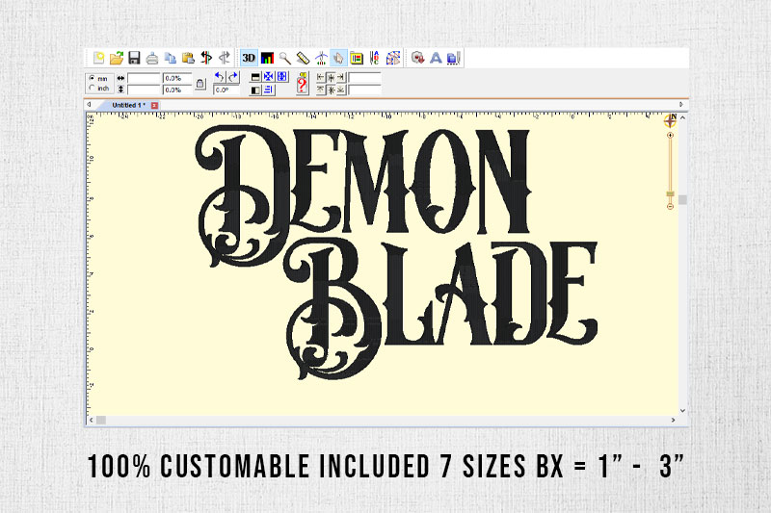Copy the selection with the copy icon
The image size is (771, 513).
[x=171, y=58]
